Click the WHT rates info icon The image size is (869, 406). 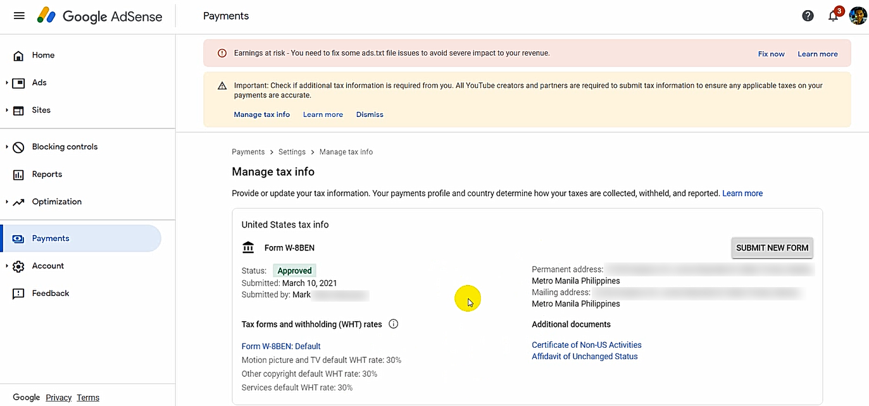pyautogui.click(x=393, y=324)
